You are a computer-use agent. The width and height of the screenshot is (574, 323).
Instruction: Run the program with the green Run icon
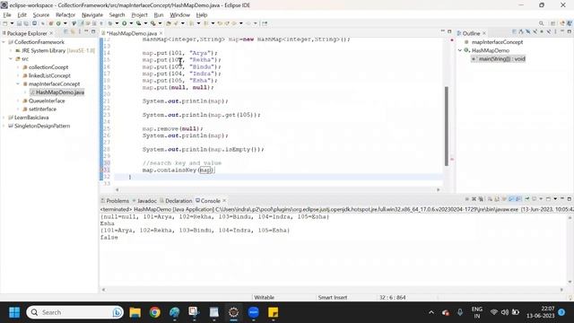click(x=125, y=23)
